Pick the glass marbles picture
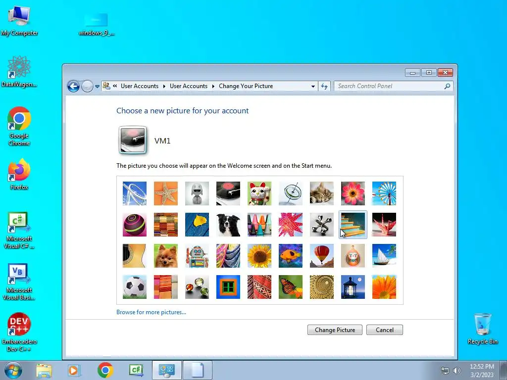Viewport: 507px width, 380px height. (x=197, y=287)
